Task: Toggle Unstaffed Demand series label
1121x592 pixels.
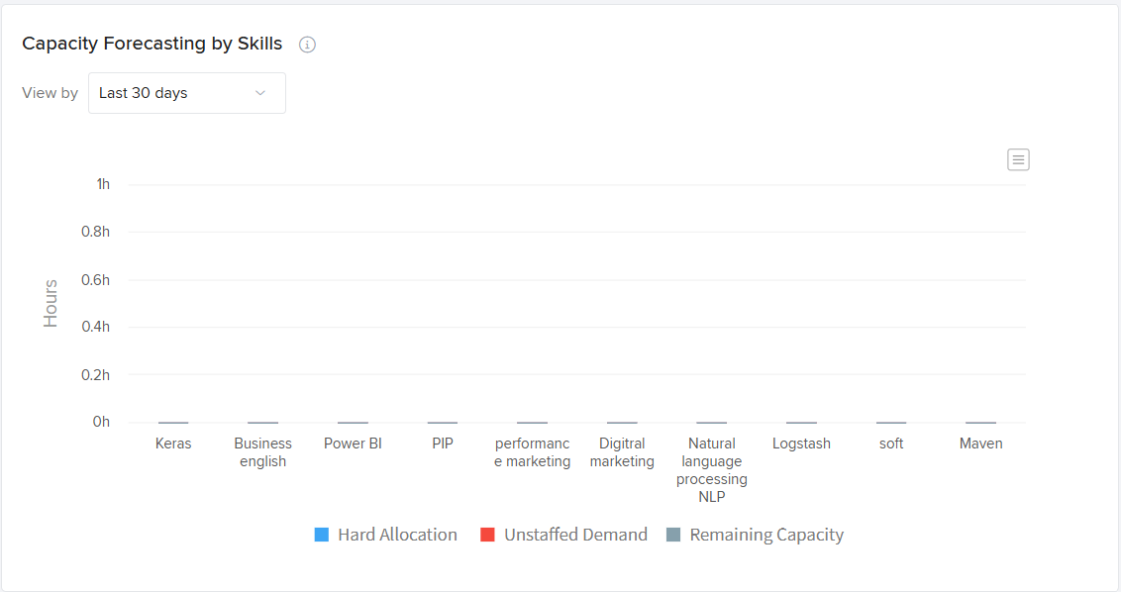Action: pyautogui.click(x=575, y=535)
